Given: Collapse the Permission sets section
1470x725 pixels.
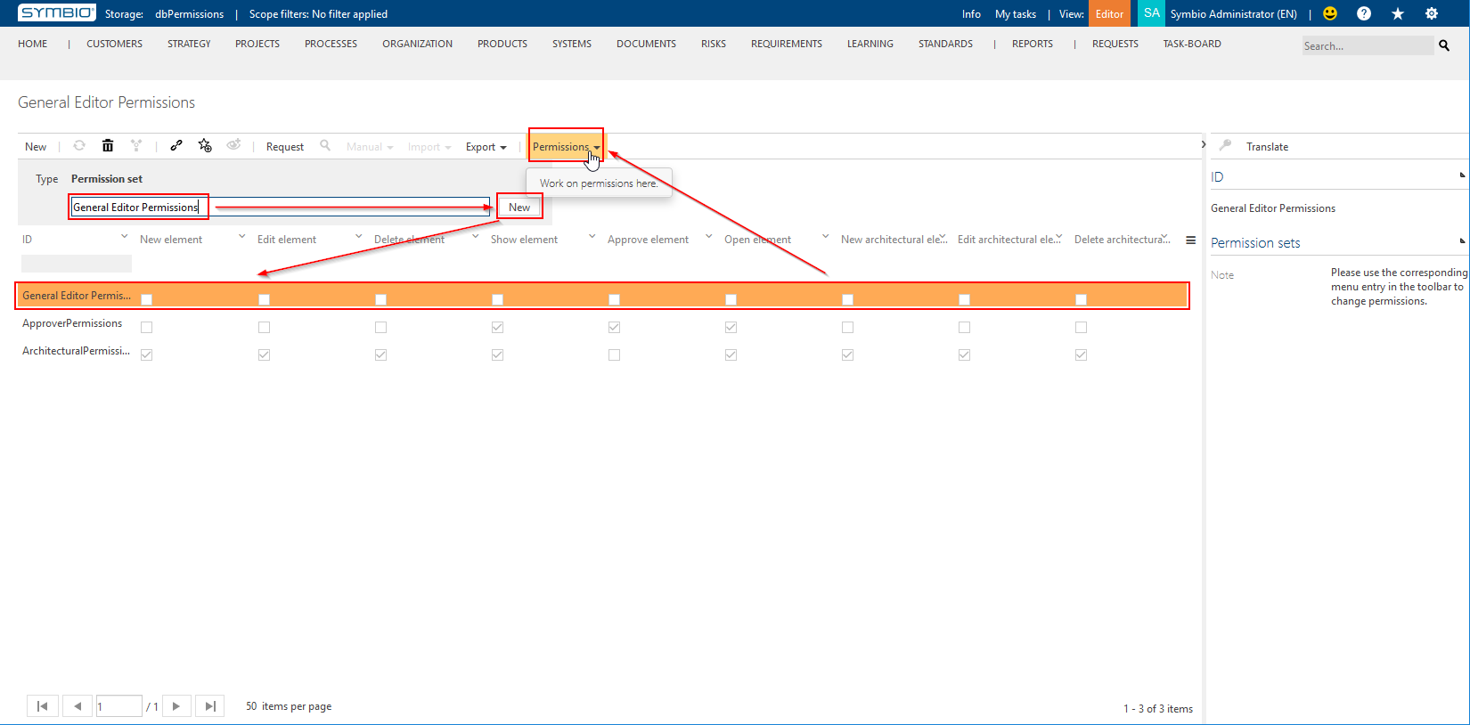Looking at the screenshot, I should [1462, 241].
